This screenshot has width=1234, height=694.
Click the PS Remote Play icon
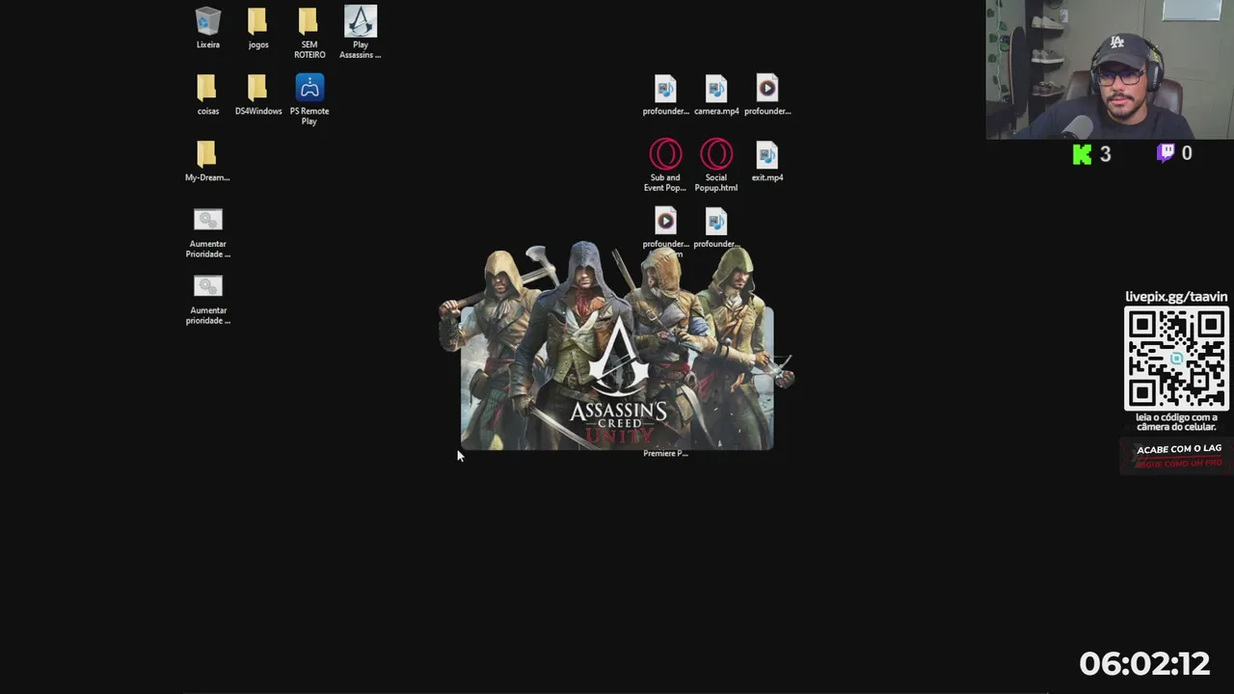(309, 99)
